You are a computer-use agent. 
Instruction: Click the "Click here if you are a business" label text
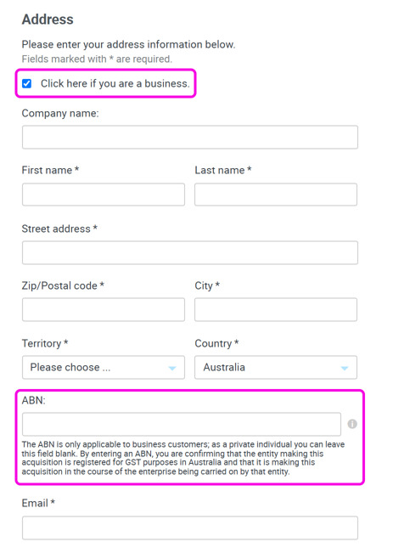(x=115, y=83)
